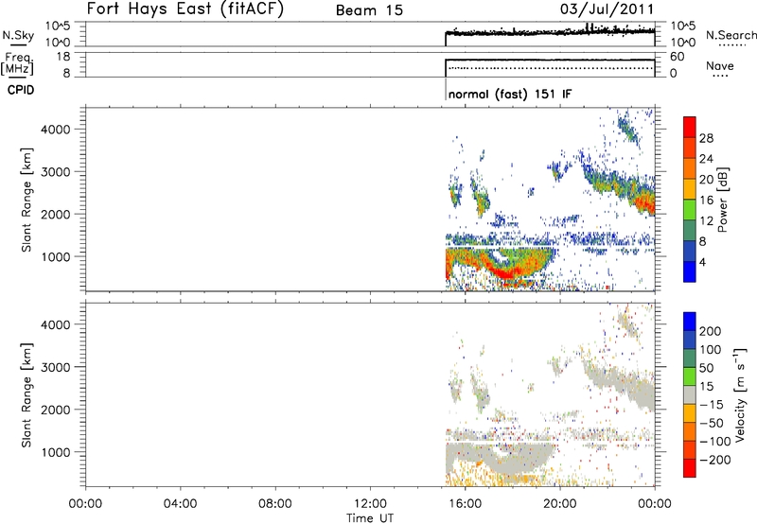Pick the gray -15 to 15 Velocity swatch
Screen dimensions: 757x524
click(690, 394)
